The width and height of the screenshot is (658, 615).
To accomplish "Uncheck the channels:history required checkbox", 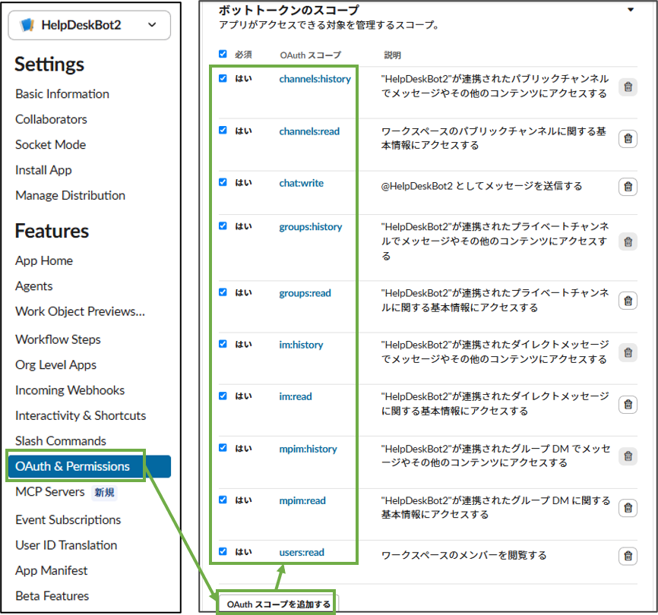I will [223, 78].
